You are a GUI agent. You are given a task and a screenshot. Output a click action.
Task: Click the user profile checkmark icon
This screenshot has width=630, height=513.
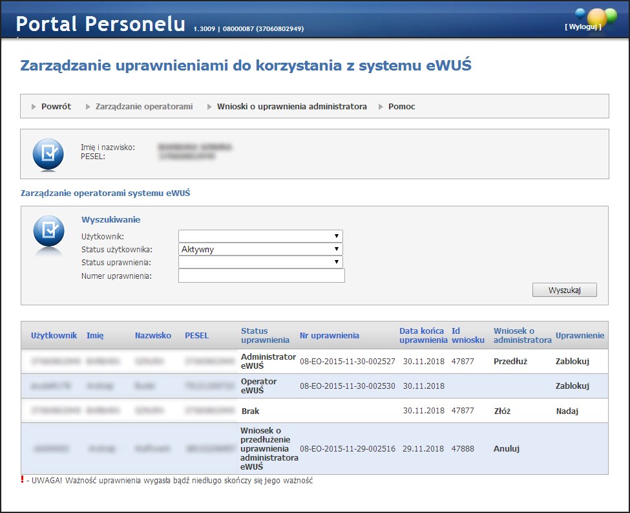click(48, 154)
